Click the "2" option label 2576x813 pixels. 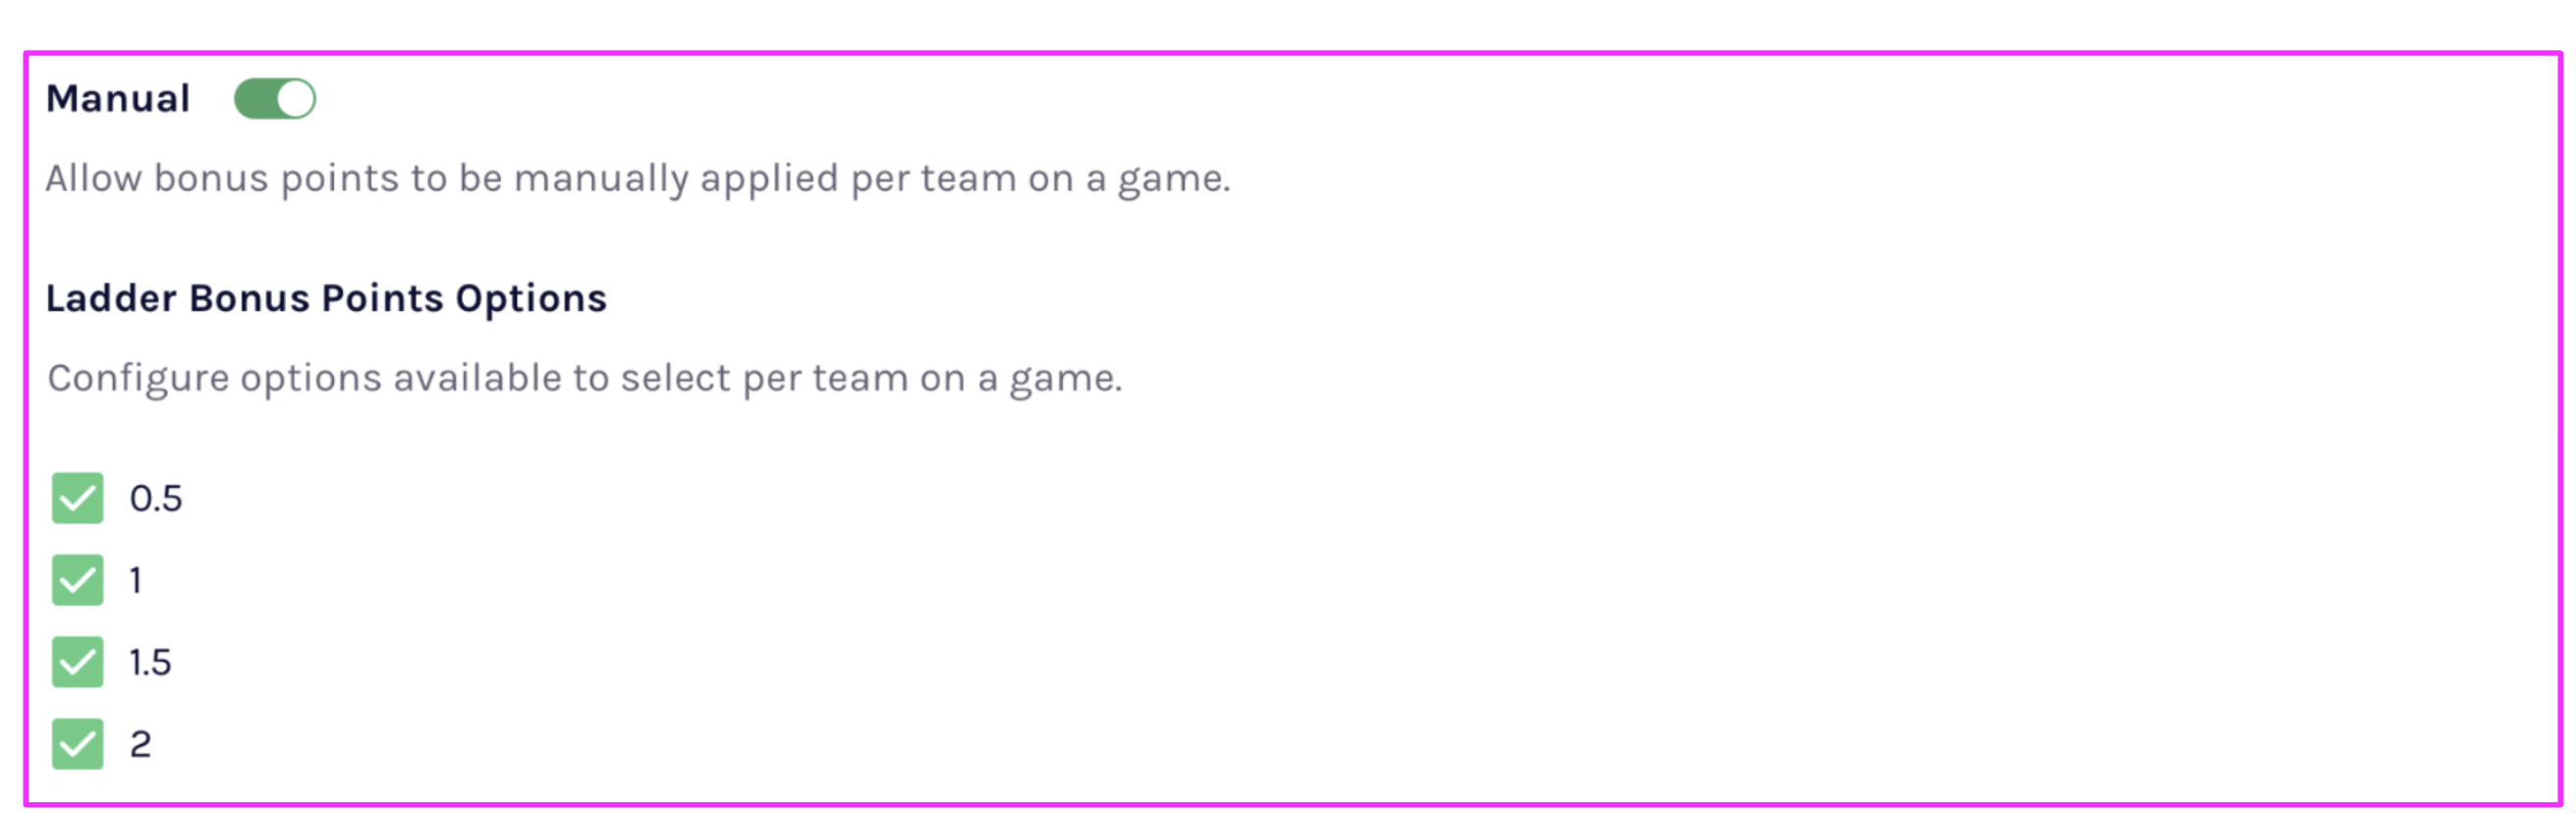[x=141, y=744]
